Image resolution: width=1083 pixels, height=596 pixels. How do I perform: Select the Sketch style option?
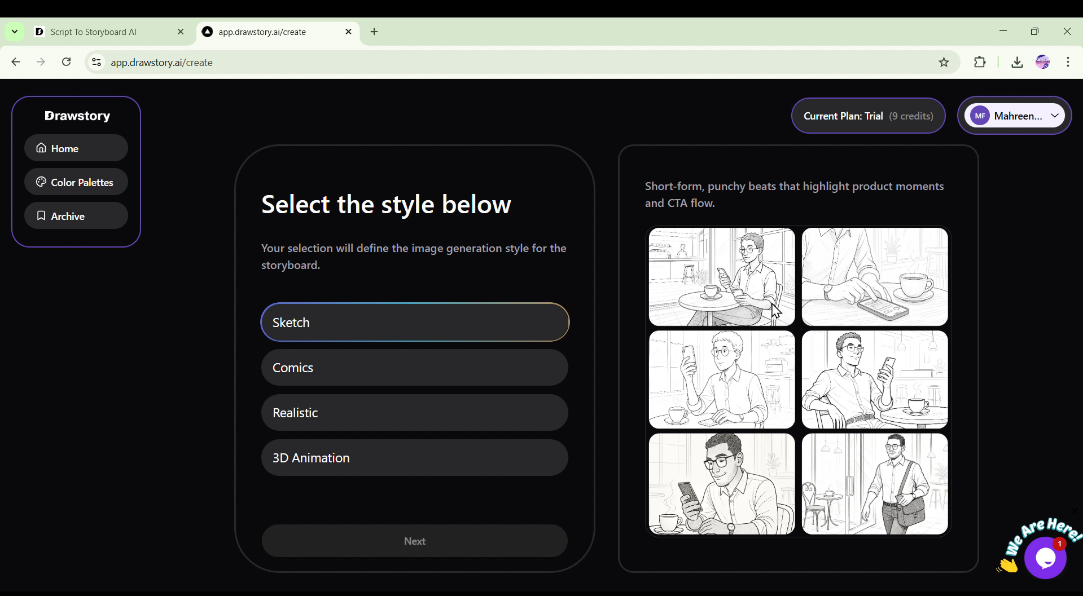pos(415,323)
